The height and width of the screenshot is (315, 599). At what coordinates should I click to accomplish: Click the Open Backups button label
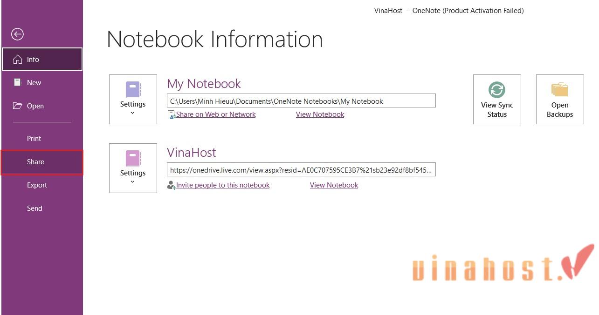pyautogui.click(x=560, y=110)
